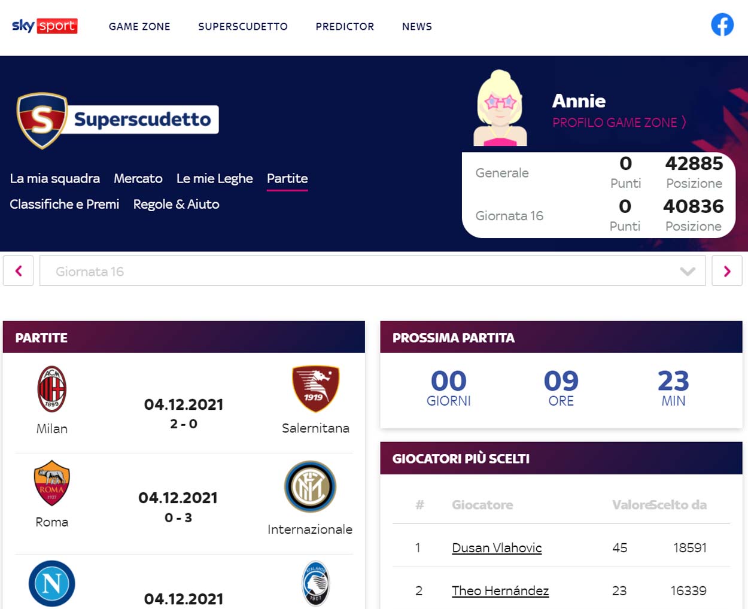
Task: Open Theo Hernández player link
Action: point(500,590)
